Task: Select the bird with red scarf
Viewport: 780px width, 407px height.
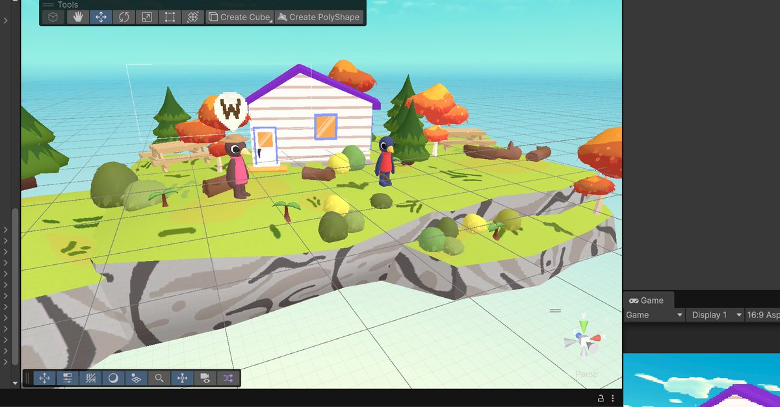Action: (x=385, y=161)
